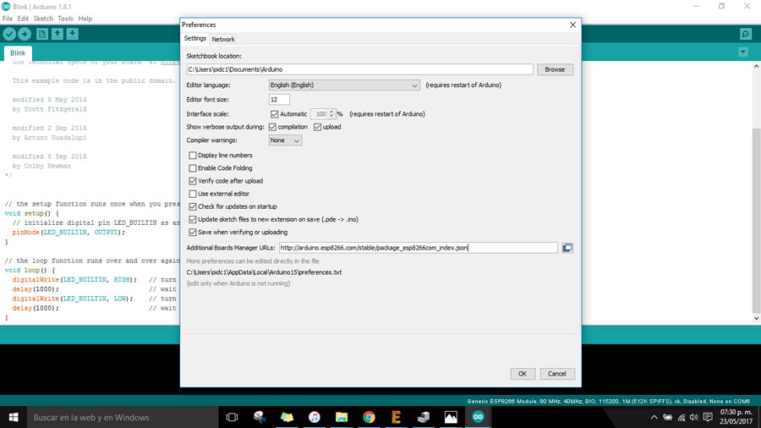Click the Additional Boards URLs window icon

567,248
